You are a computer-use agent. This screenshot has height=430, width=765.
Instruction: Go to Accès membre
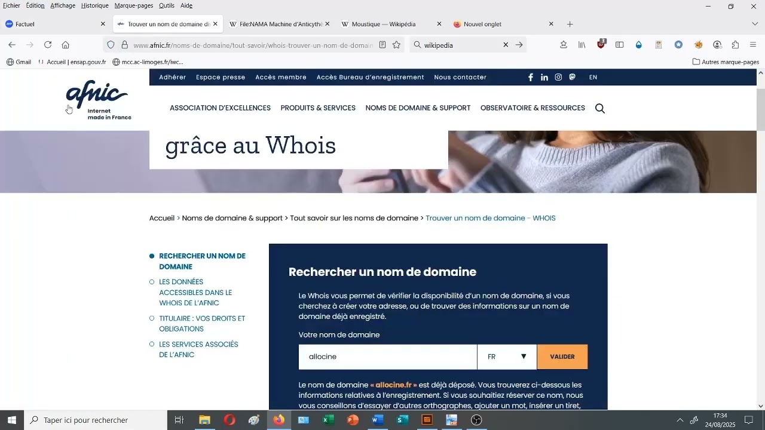tap(281, 77)
